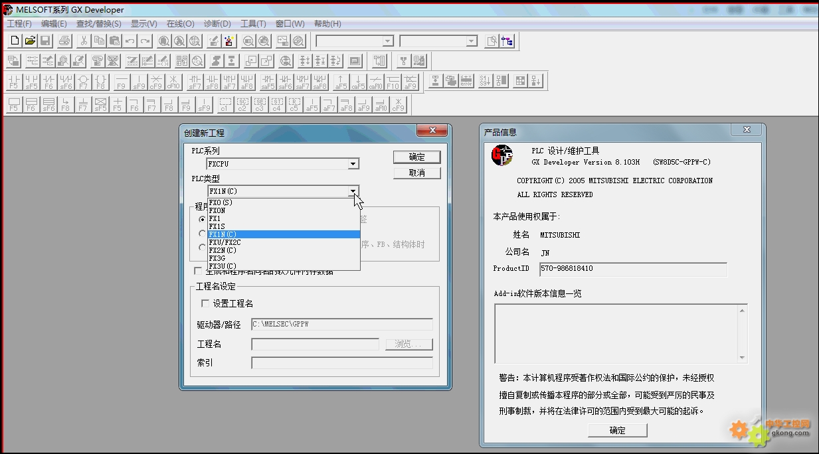Click the c5 R SFC icon

(294, 104)
